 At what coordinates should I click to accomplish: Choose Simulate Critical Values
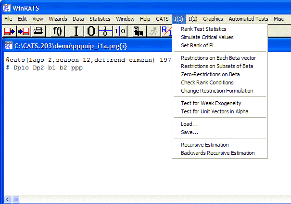click(207, 37)
